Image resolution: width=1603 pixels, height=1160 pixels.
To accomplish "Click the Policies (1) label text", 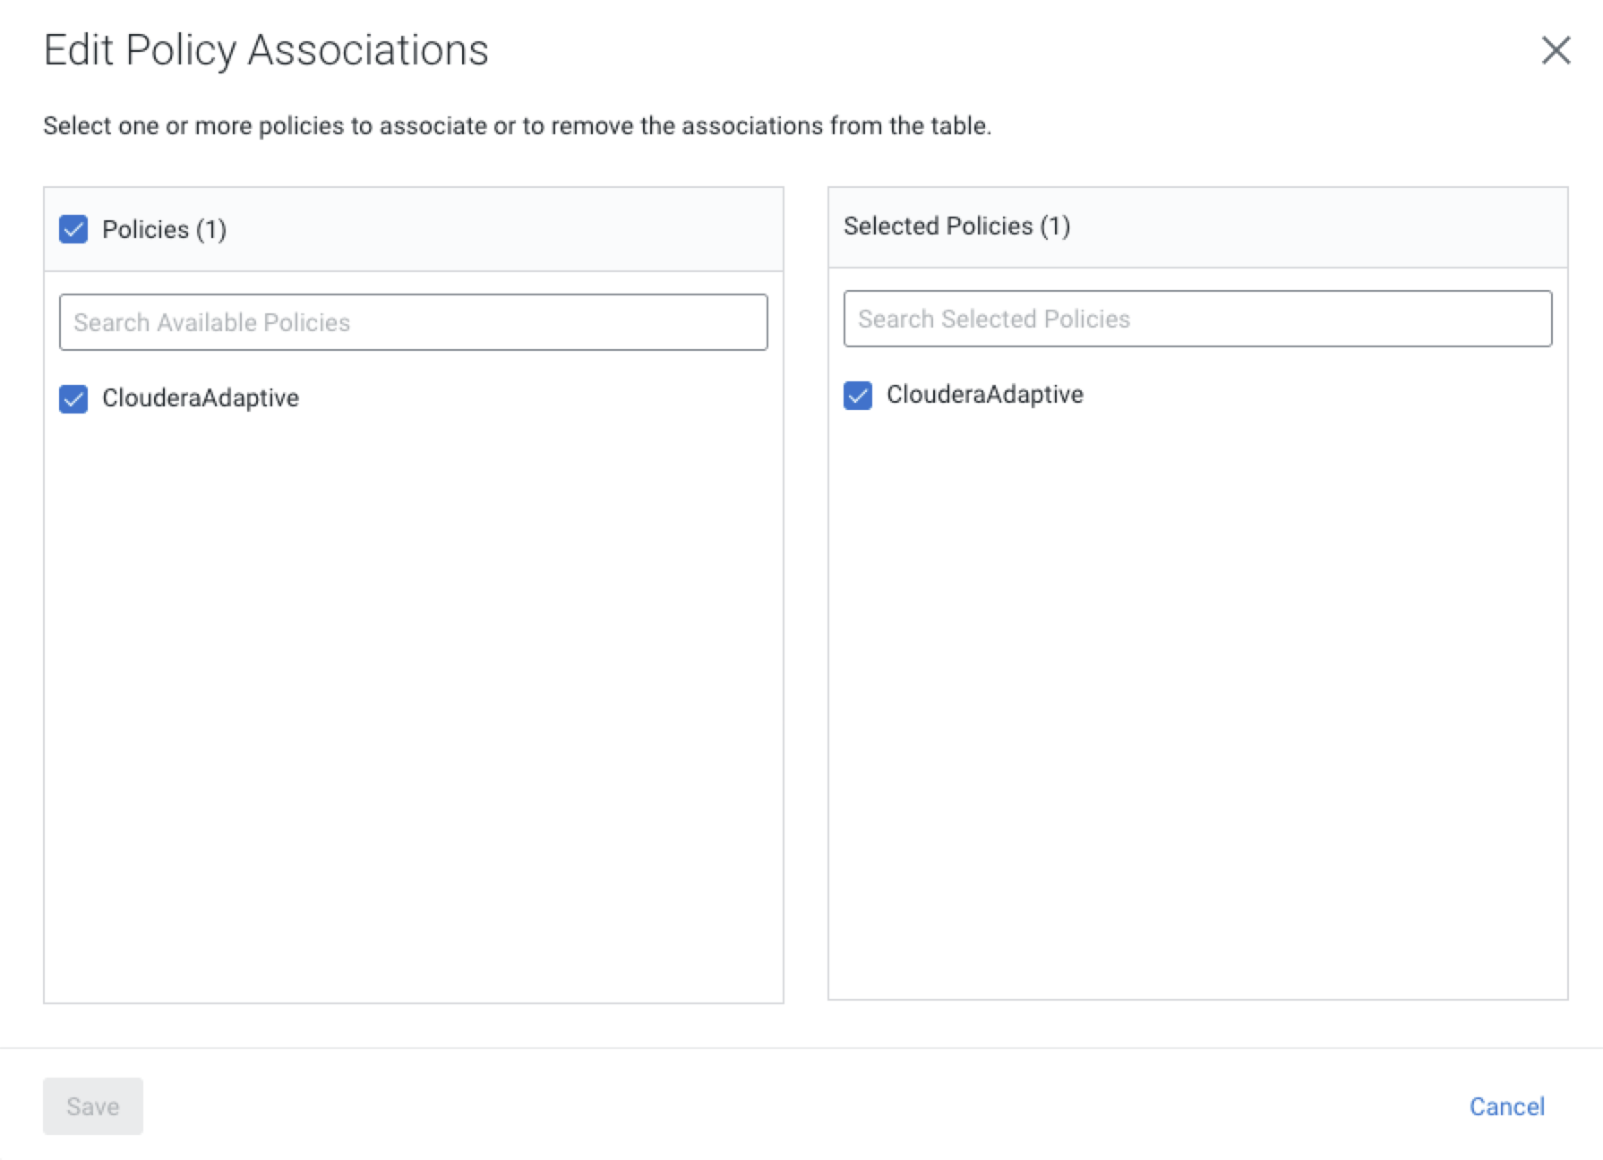I will pyautogui.click(x=165, y=229).
